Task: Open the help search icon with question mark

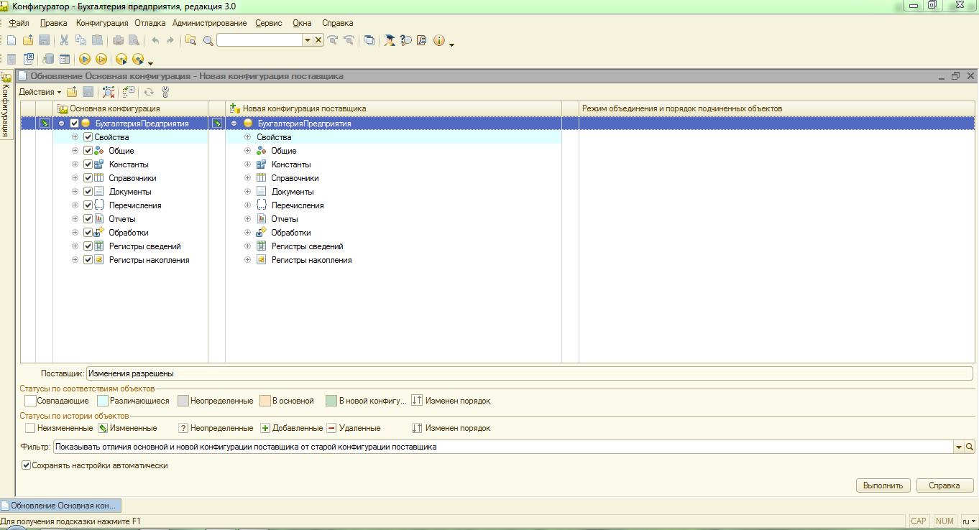Action: pyautogui.click(x=405, y=41)
